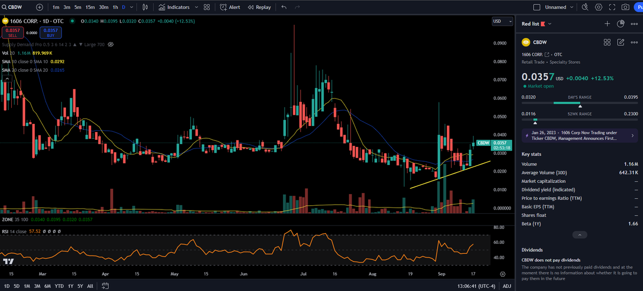Select the 1Y date range
The height and width of the screenshot is (291, 643).
[x=71, y=286]
